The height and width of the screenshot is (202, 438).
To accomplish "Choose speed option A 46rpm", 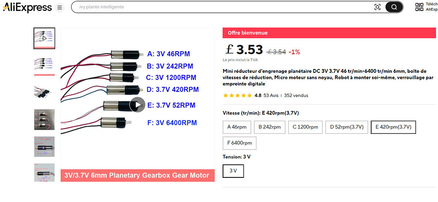I will (237, 127).
